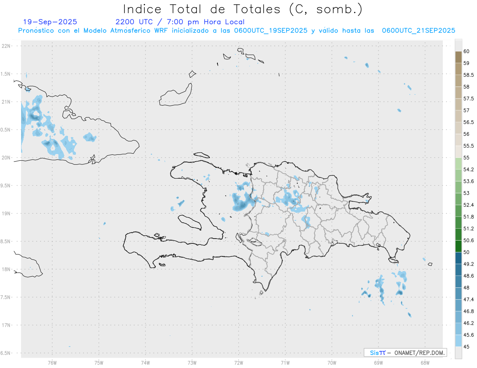Viewport: 477px width, 368px height.
Task: Click the longitude axis label '71W'
Action: [x=285, y=362]
